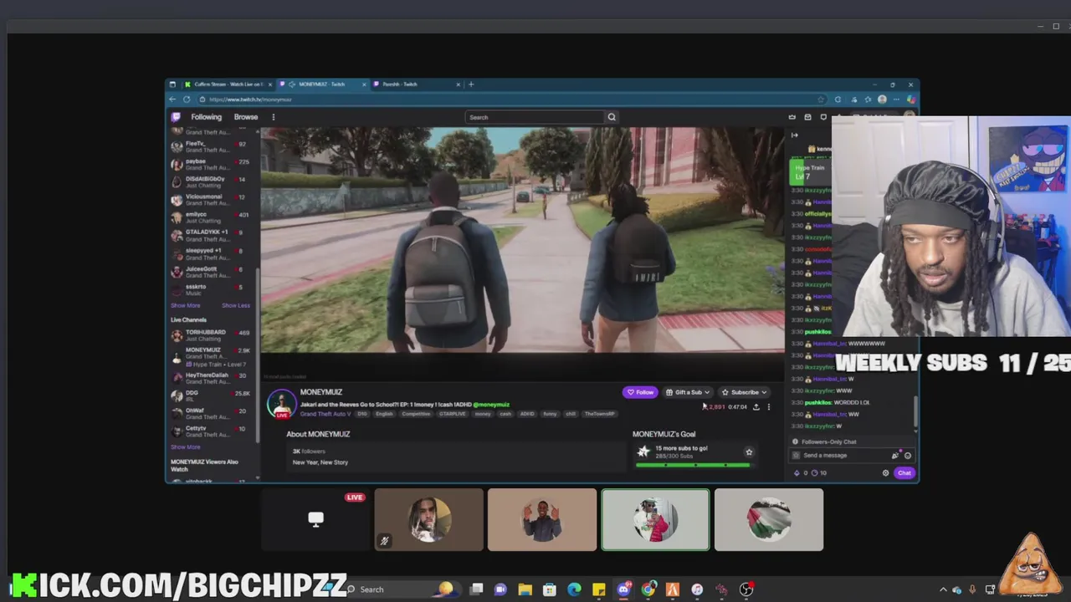Open HeyThereDaliah live channel
Image resolution: width=1071 pixels, height=602 pixels.
point(209,378)
